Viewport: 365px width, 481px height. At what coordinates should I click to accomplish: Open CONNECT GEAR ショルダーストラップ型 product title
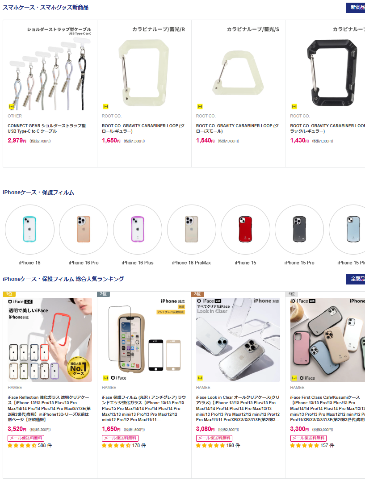click(x=46, y=129)
